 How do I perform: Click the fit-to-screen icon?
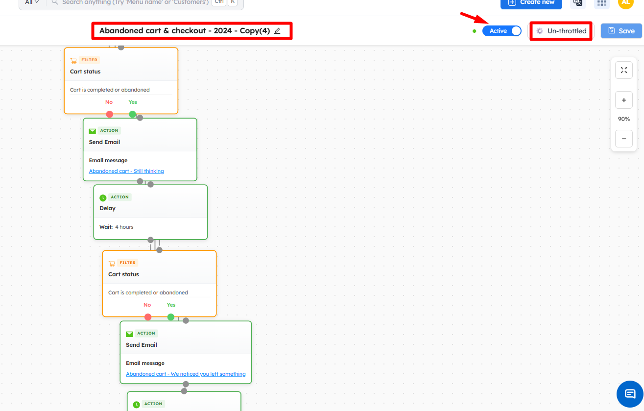click(x=623, y=70)
